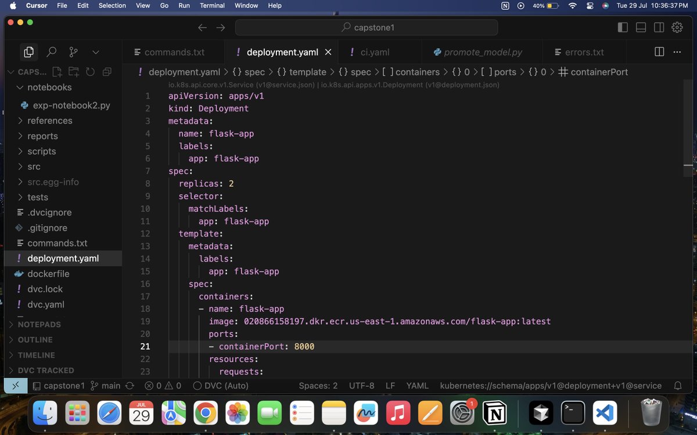Screen dimensions: 697x435
Task: Expand the TIMELINE section
Action: point(63,355)
